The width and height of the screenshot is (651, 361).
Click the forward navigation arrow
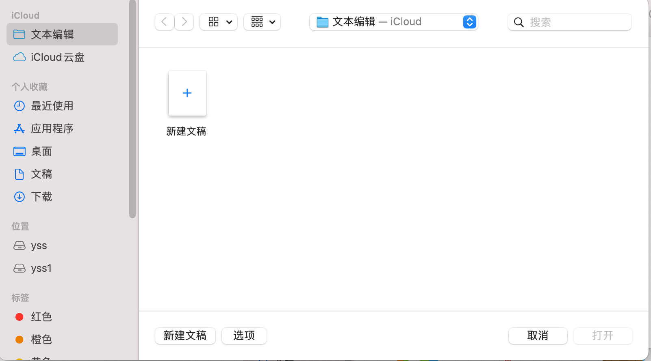[x=184, y=22]
